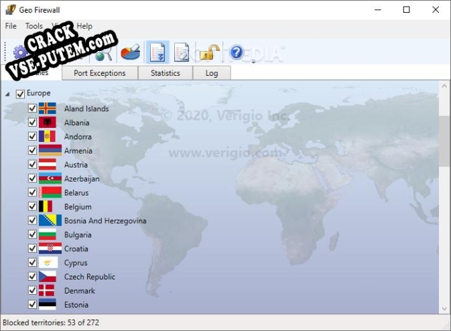Switch to the Statistics tab

pos(166,73)
